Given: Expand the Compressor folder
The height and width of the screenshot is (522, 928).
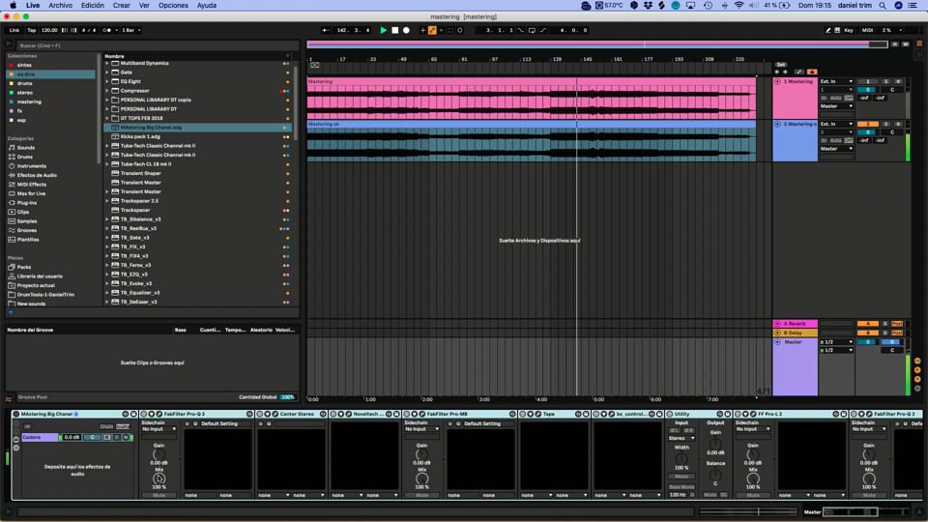Looking at the screenshot, I should tap(107, 91).
